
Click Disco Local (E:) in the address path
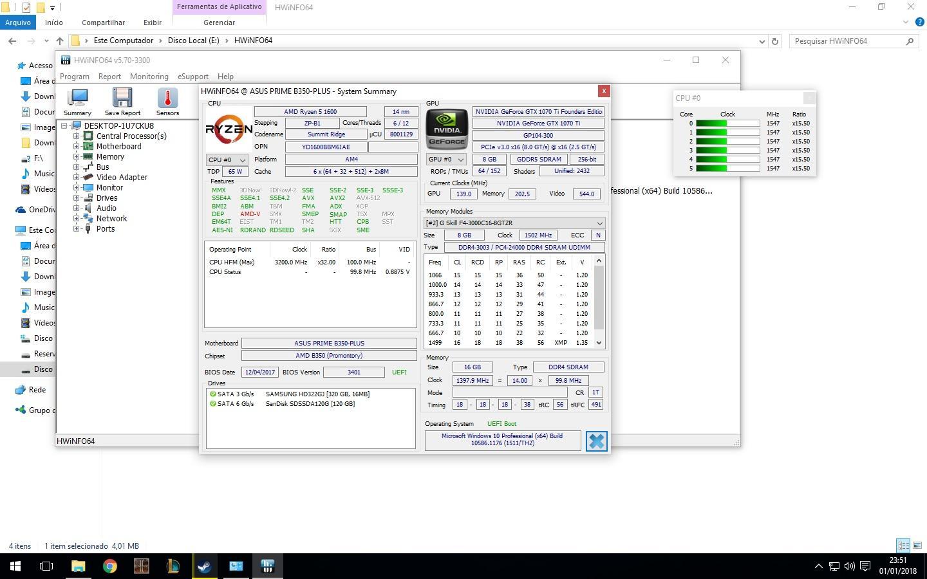pos(193,41)
